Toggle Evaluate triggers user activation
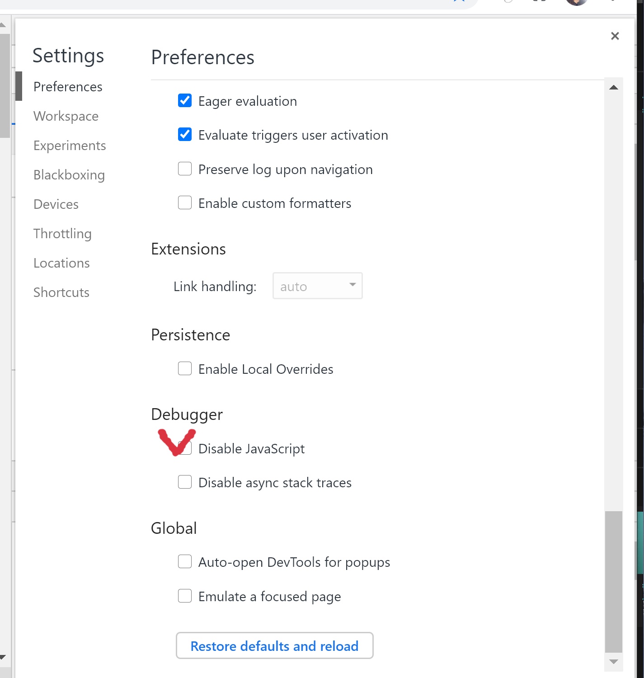644x678 pixels. tap(185, 134)
